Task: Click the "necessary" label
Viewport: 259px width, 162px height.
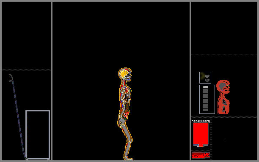Action: coord(201,121)
